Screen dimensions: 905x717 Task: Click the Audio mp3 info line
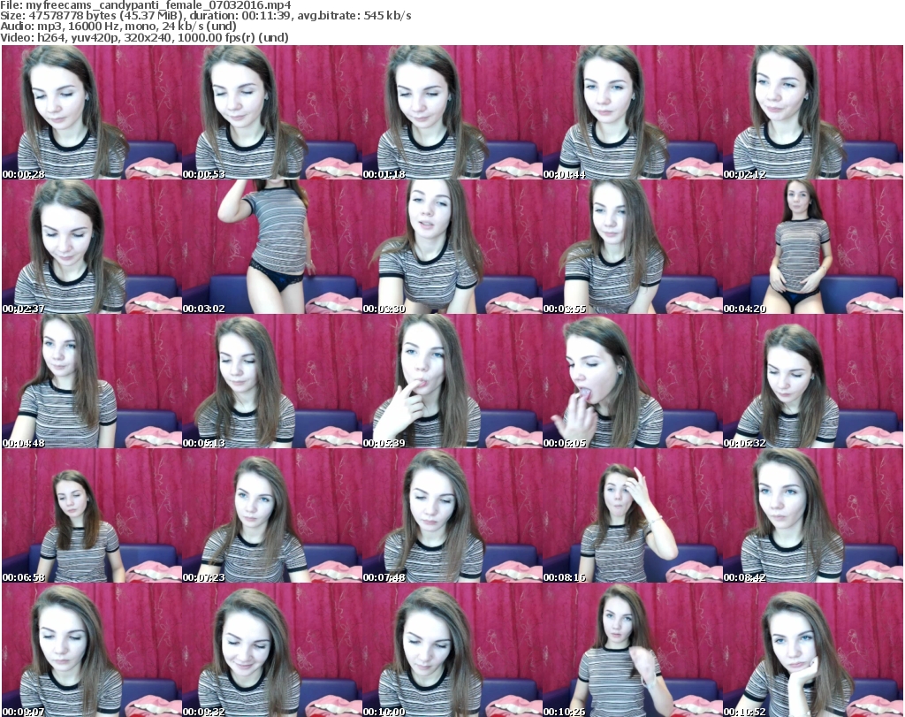pos(118,27)
